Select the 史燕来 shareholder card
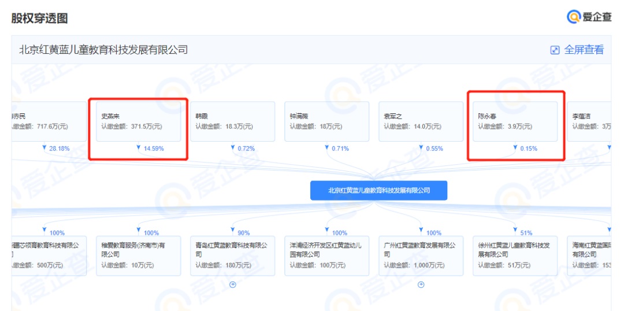The height and width of the screenshot is (311, 624). 139,121
